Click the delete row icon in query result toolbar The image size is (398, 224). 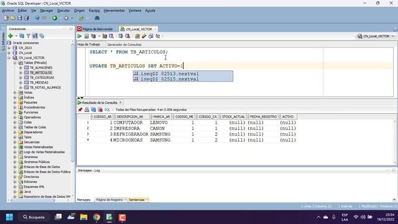point(100,110)
